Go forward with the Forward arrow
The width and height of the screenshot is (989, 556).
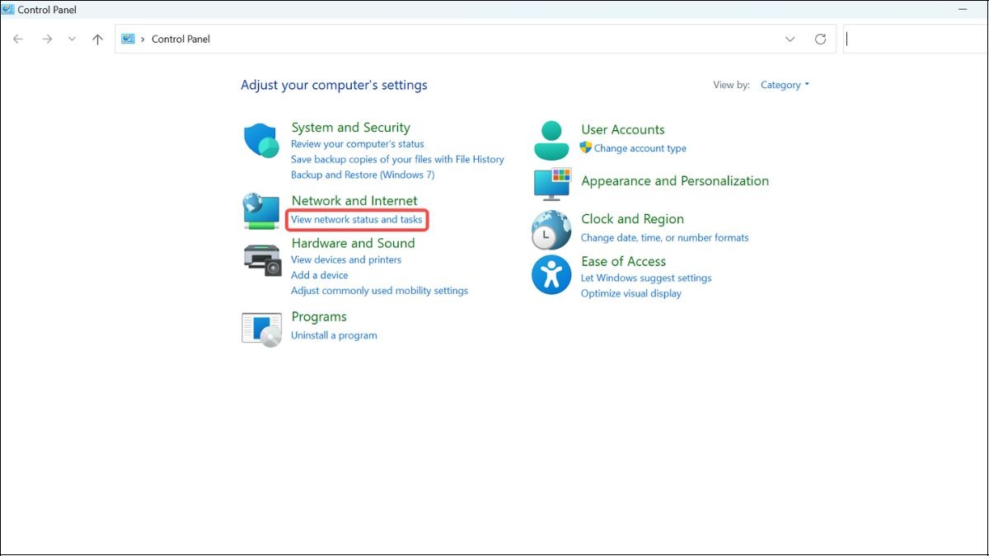pos(47,39)
